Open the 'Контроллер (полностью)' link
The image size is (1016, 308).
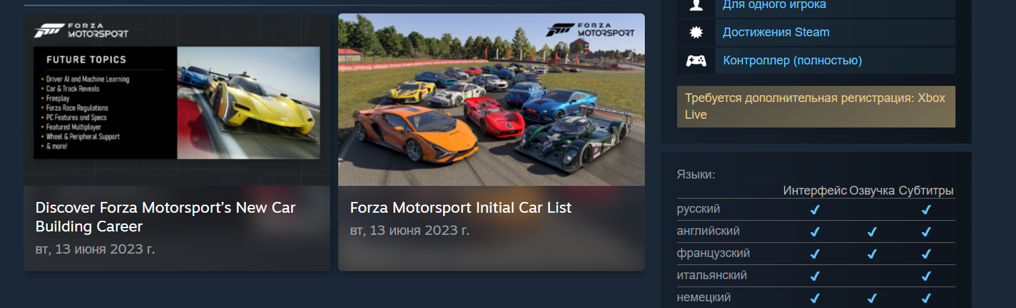click(x=792, y=60)
